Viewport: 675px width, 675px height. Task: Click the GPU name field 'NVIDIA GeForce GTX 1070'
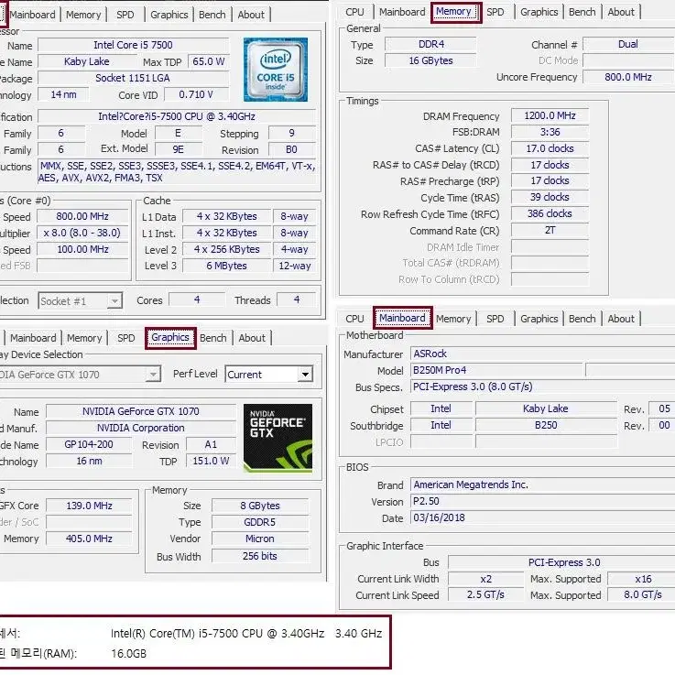click(141, 411)
